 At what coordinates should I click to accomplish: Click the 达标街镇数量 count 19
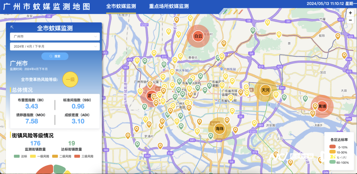pyautogui.click(x=71, y=143)
